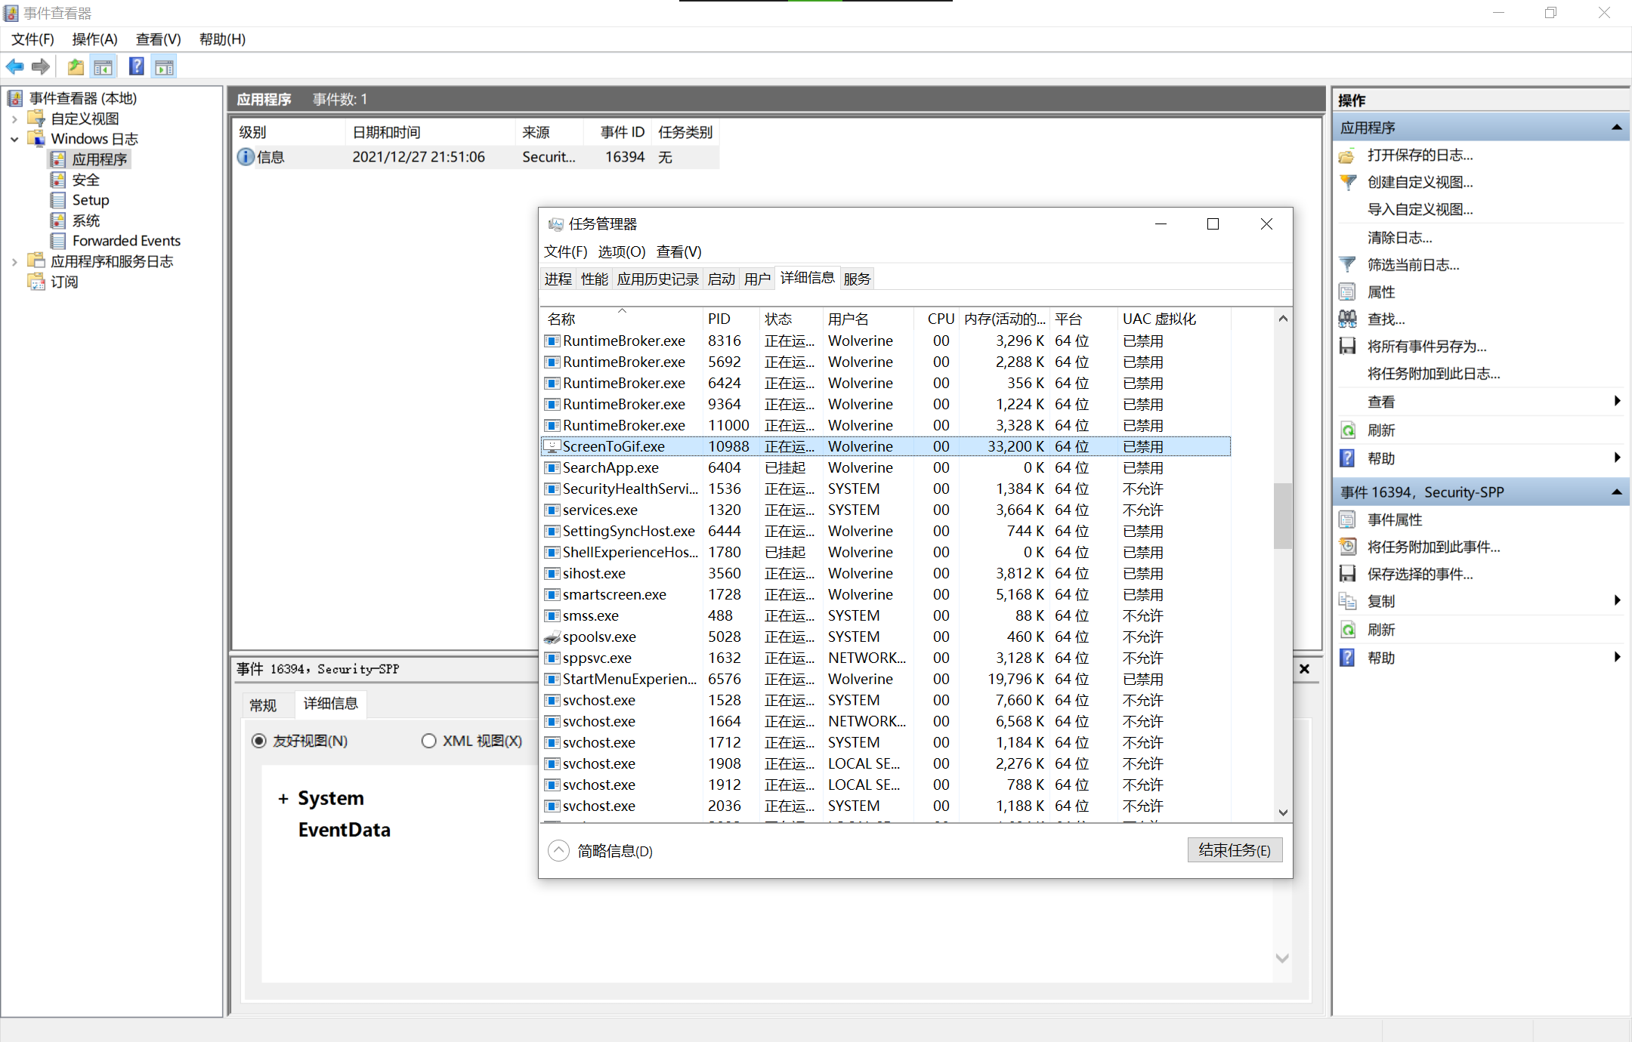This screenshot has height=1042, width=1632.
Task: Click the back arrow toolbar icon
Action: 14,67
